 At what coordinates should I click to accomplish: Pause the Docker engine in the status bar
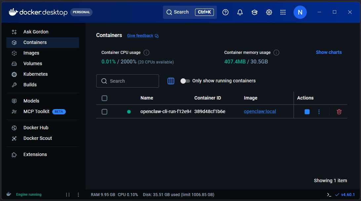coord(68,195)
